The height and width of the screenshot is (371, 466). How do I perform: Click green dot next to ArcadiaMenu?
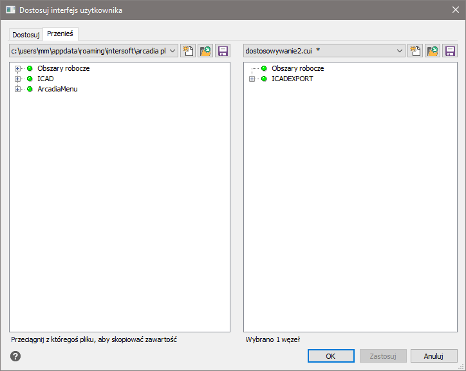(x=30, y=89)
